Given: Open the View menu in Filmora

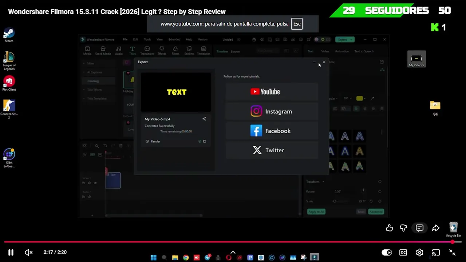Looking at the screenshot, I should (159, 40).
